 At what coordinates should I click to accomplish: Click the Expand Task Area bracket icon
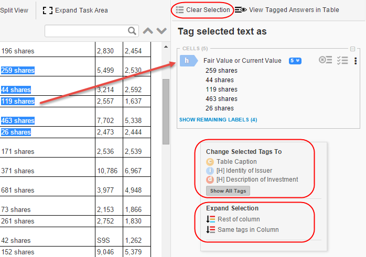point(48,10)
